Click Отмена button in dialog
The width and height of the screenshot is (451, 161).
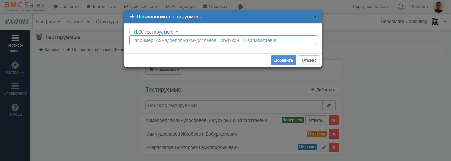click(309, 60)
